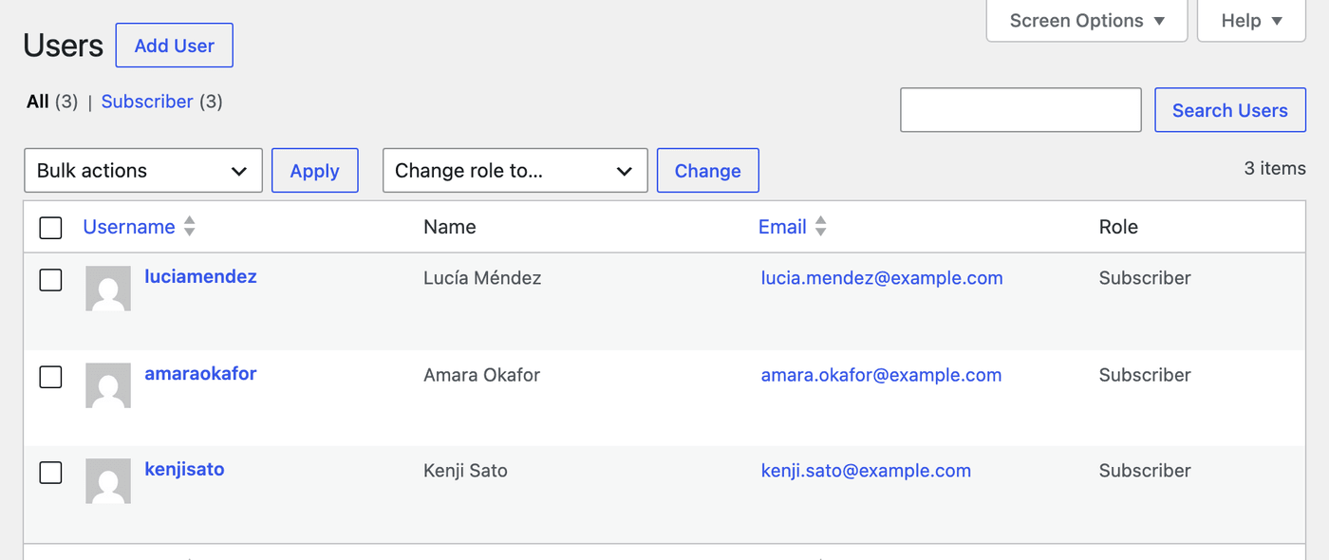Sort the table by Username
1329x560 pixels.
click(129, 227)
